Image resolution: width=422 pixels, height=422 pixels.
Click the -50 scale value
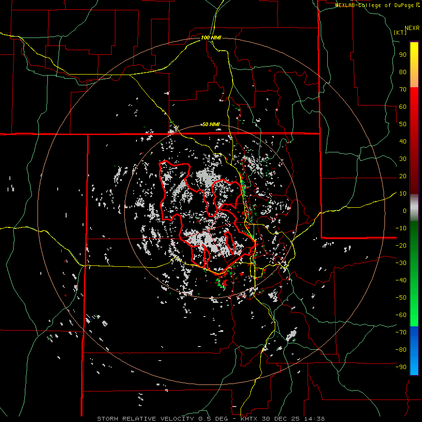pos(401,298)
